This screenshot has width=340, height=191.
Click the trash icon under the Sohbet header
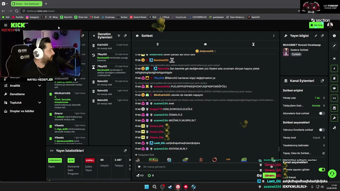[158, 44]
